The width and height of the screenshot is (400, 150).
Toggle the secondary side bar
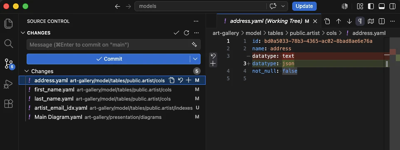click(x=393, y=6)
